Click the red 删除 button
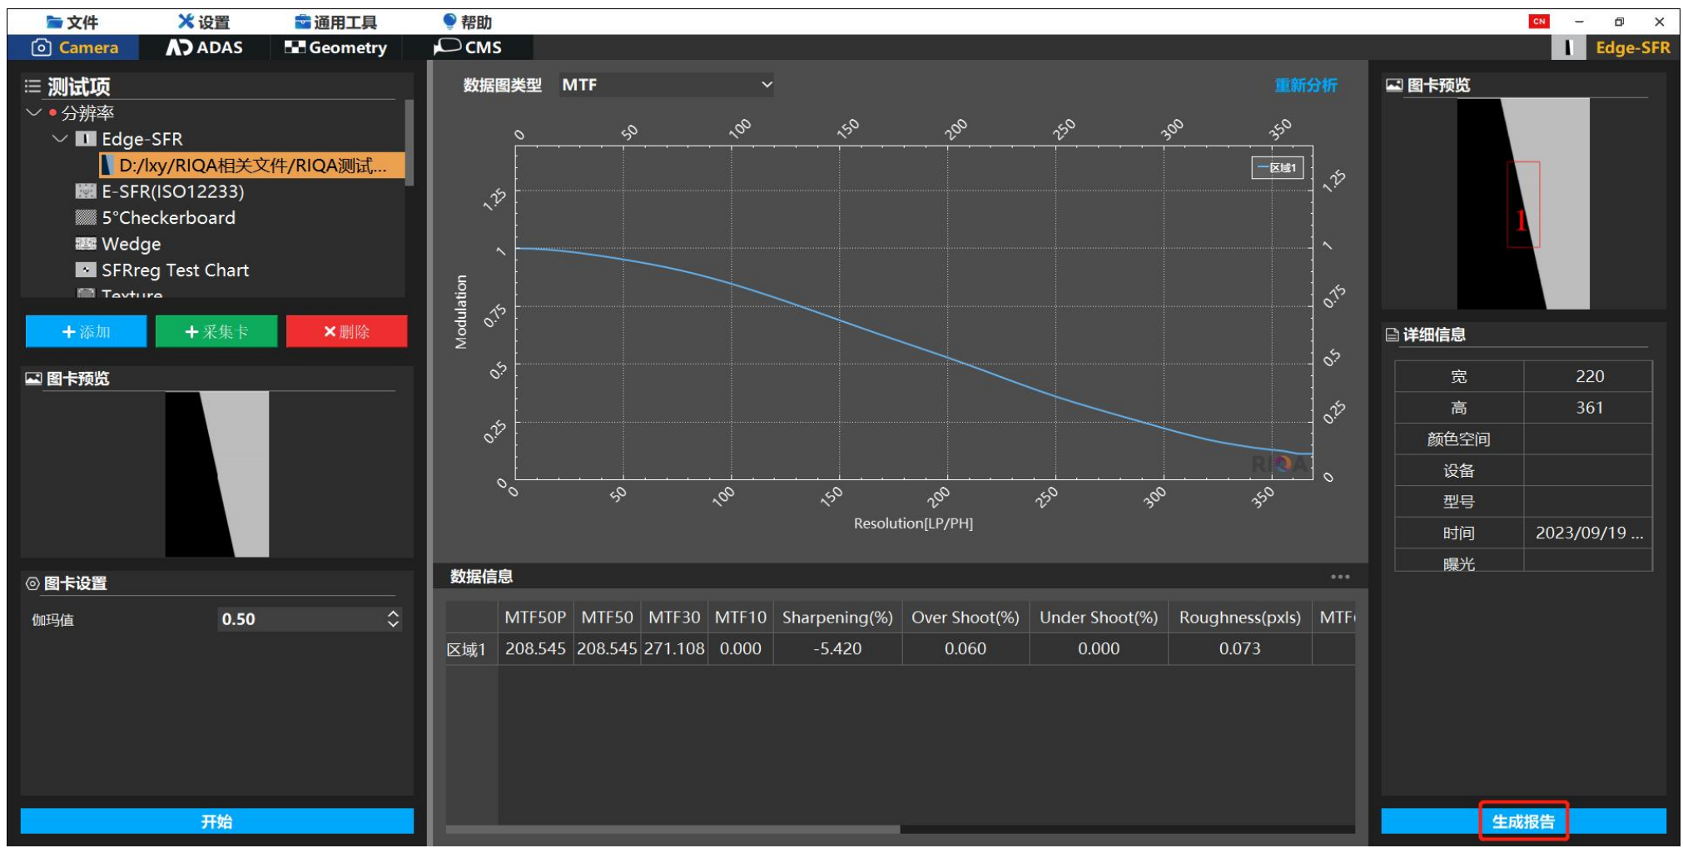 346,331
